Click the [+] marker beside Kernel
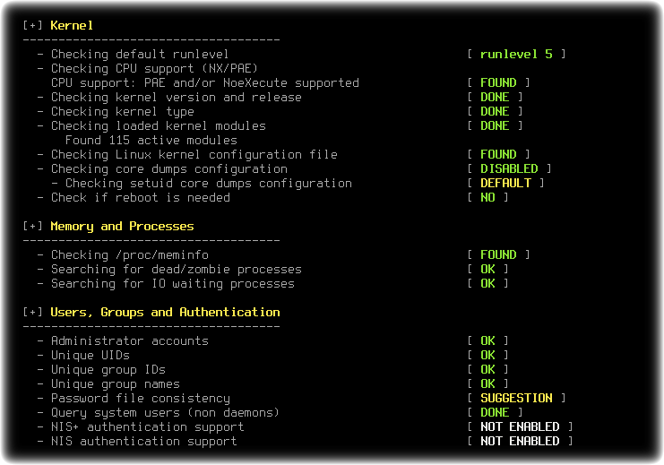This screenshot has height=465, width=664. pos(32,25)
